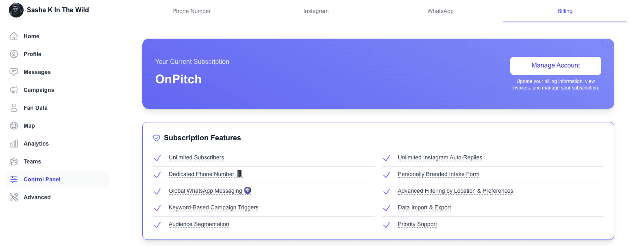Open the Control Panel section
The height and width of the screenshot is (246, 633).
(42, 179)
